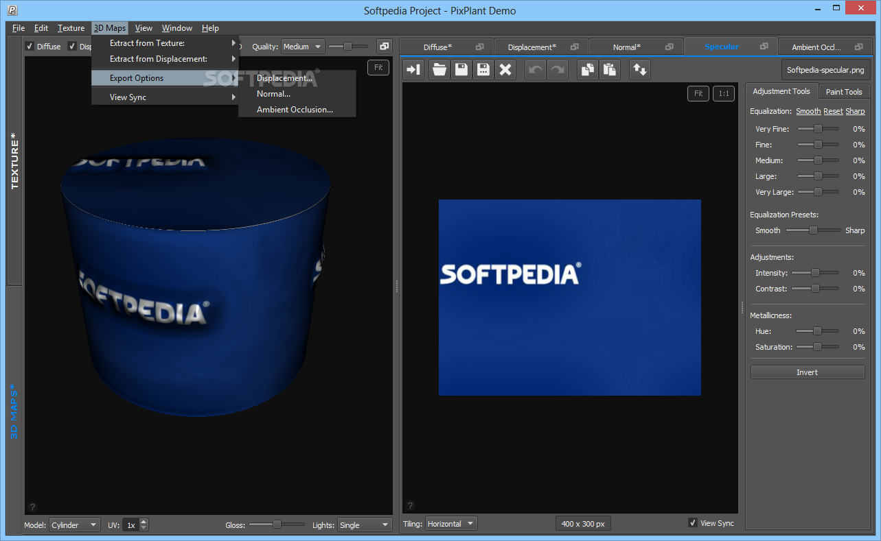Switch to the Diffuse* map tab
881x541 pixels.
[446, 47]
